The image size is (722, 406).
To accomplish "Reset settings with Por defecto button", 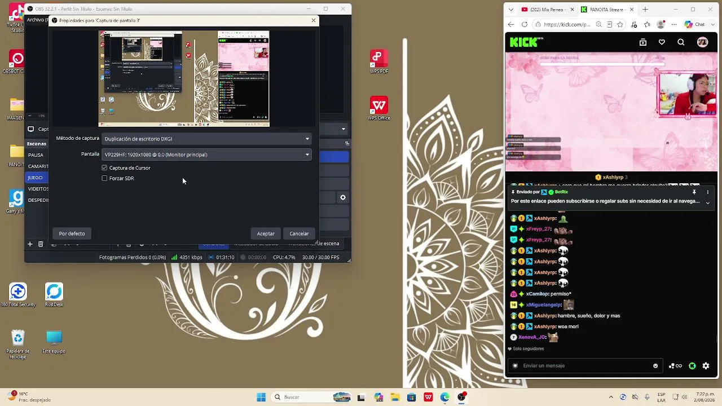I will [72, 233].
